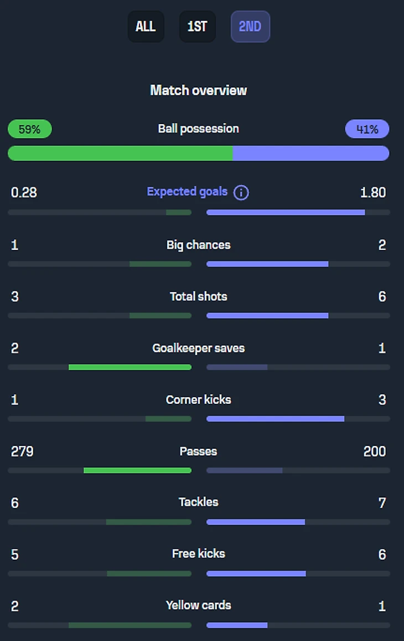The image size is (404, 641).
Task: Click the 59% possession badge
Action: [x=29, y=130]
